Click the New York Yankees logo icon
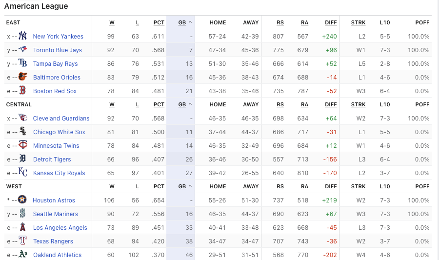Screen dimensions: 439x260 pyautogui.click(x=23, y=36)
